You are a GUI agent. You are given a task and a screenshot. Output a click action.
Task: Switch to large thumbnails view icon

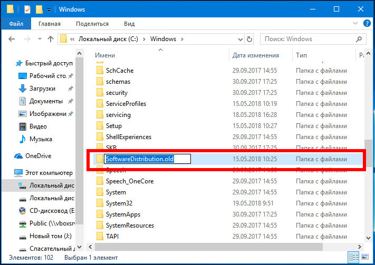coord(365,257)
